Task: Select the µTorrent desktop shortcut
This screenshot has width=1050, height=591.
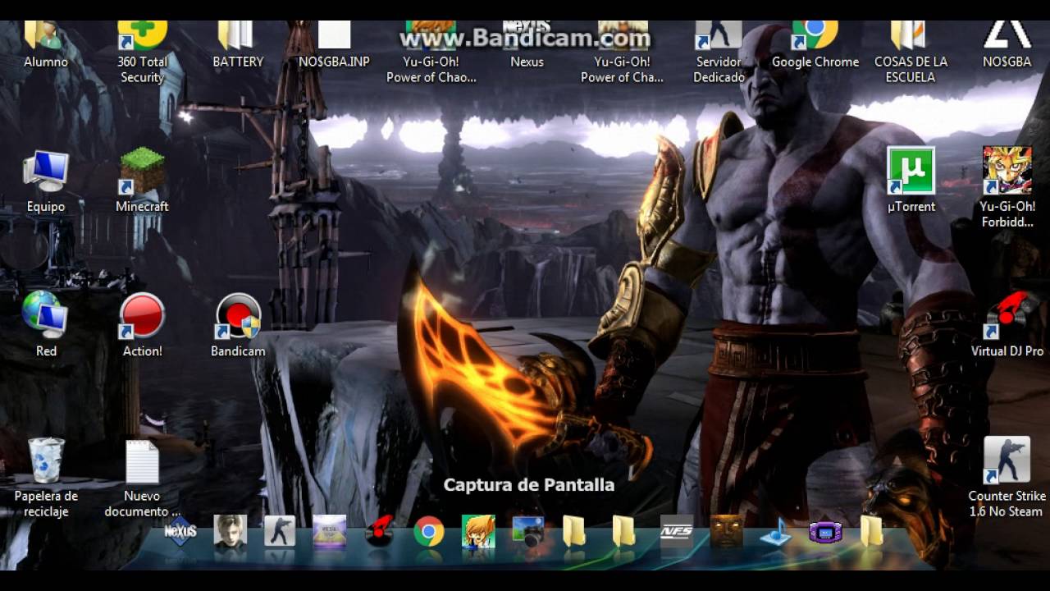Action: 911,181
